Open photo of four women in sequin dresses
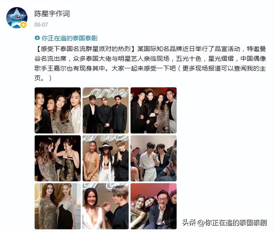This screenshot has width=273, height=232. click(58, 110)
